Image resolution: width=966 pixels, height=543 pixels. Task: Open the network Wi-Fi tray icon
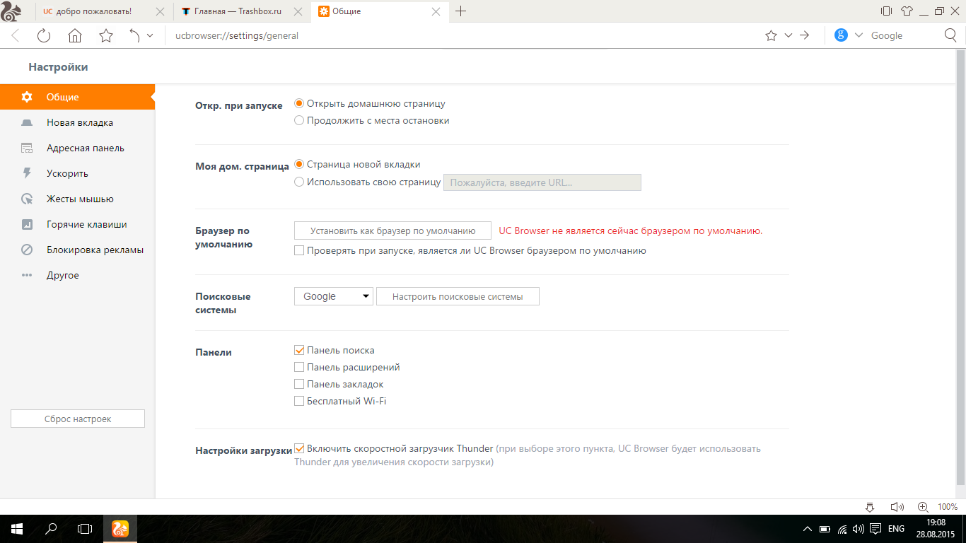(x=842, y=529)
